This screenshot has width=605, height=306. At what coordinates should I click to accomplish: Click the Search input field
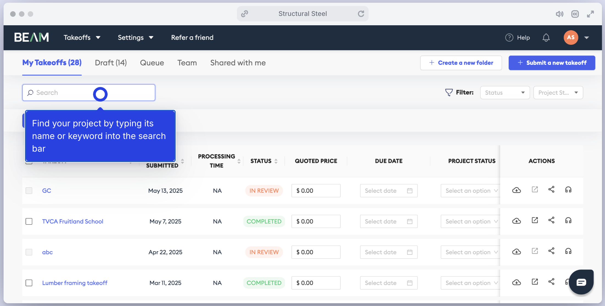(x=89, y=93)
